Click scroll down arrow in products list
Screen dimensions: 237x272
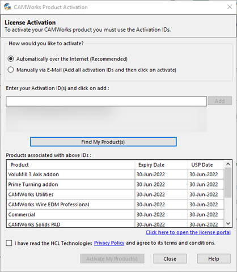(x=228, y=224)
